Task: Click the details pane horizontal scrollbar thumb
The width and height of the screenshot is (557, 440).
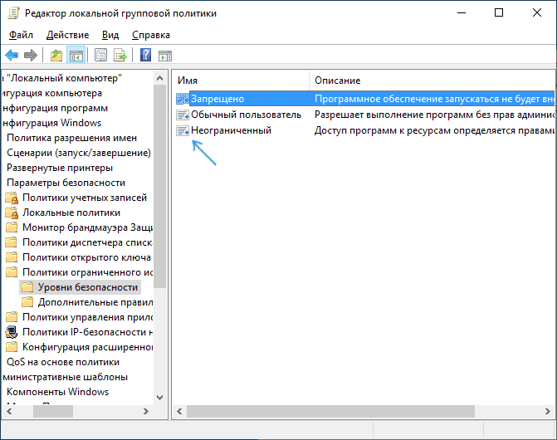Action: (330, 411)
